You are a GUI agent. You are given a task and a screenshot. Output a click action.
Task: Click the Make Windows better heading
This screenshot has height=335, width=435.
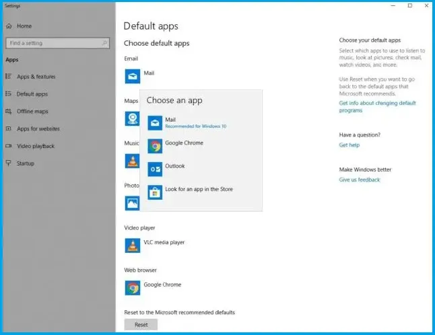coord(365,170)
